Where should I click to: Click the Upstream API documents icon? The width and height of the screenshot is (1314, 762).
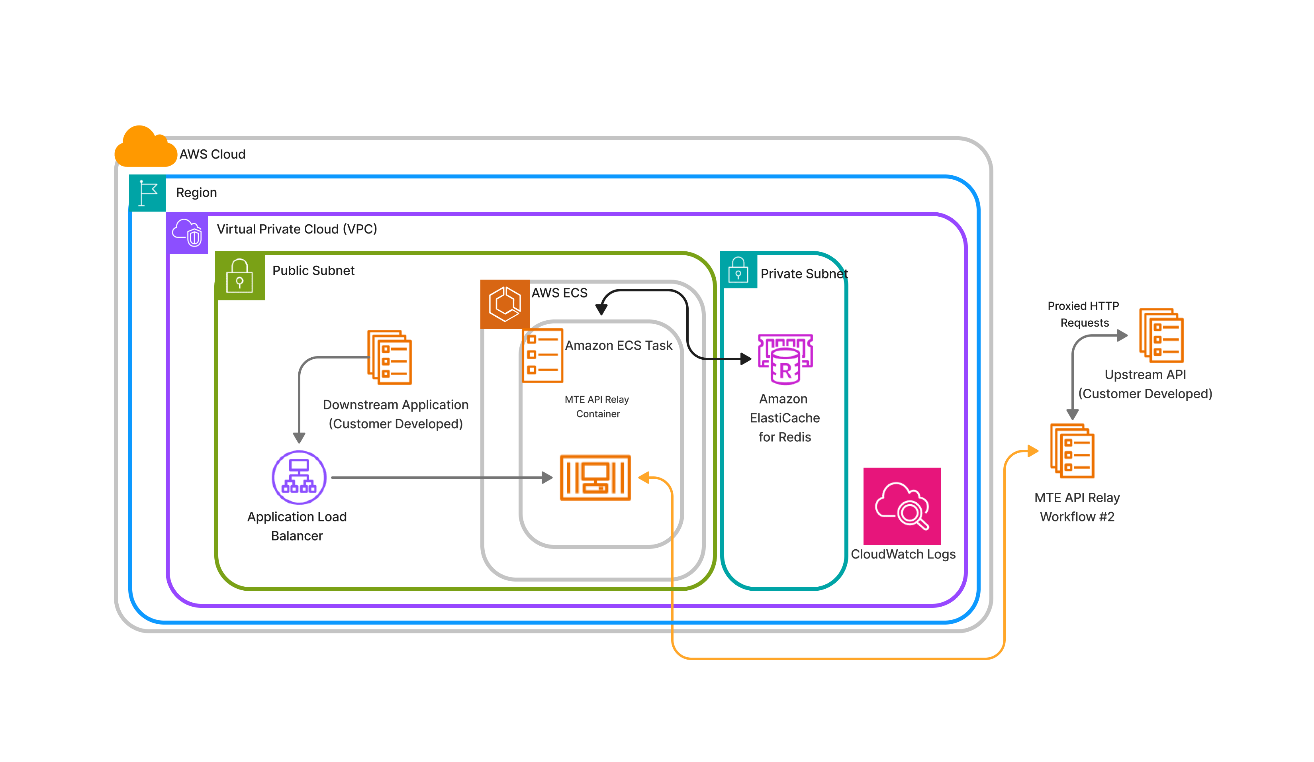point(1161,335)
